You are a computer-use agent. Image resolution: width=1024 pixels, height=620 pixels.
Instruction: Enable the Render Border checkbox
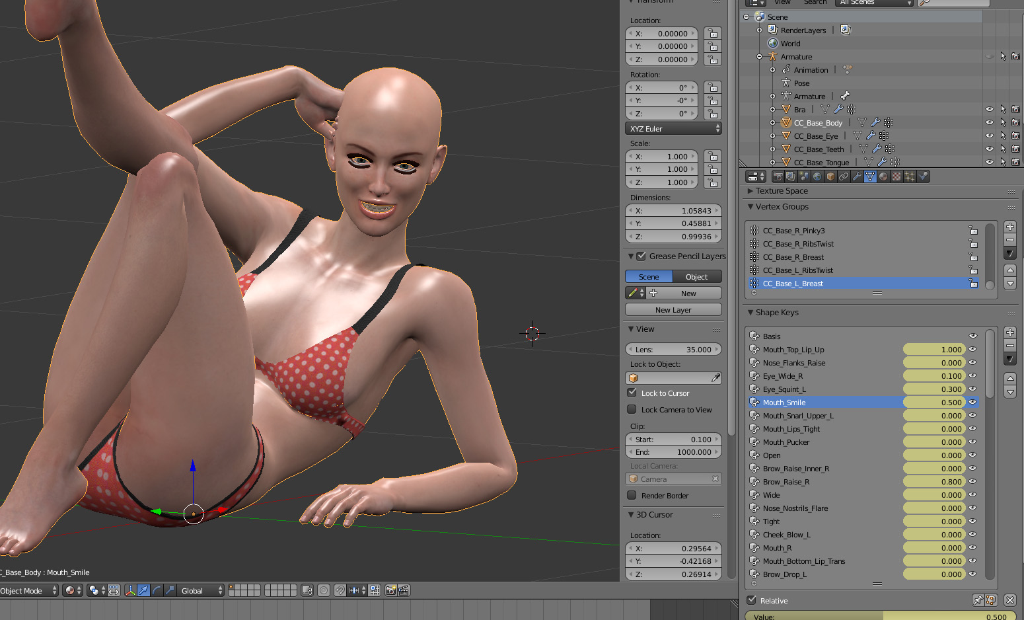pyautogui.click(x=632, y=495)
